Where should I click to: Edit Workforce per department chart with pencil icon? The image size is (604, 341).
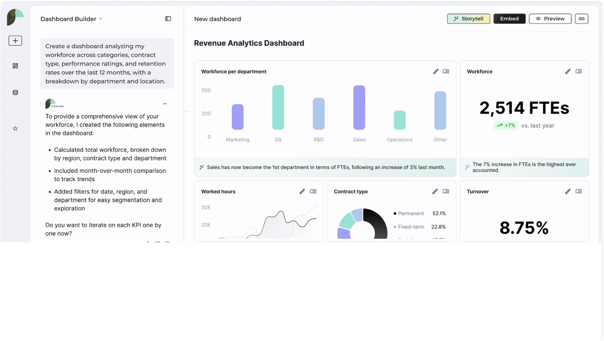tap(435, 71)
